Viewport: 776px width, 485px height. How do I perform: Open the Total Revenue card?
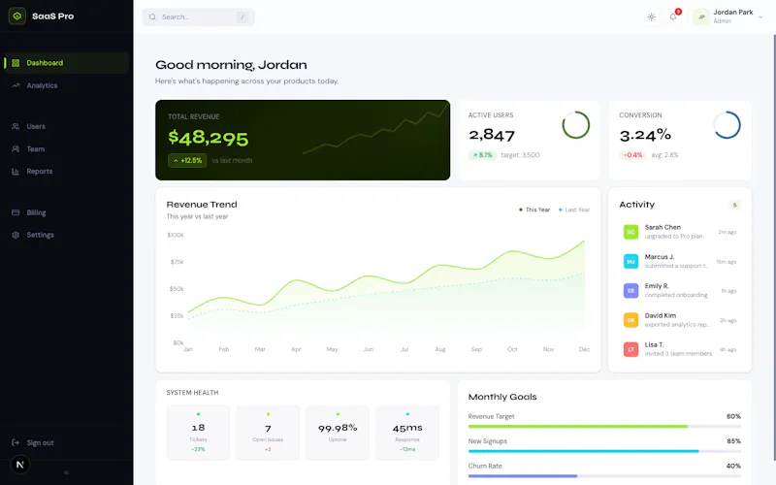coord(303,140)
